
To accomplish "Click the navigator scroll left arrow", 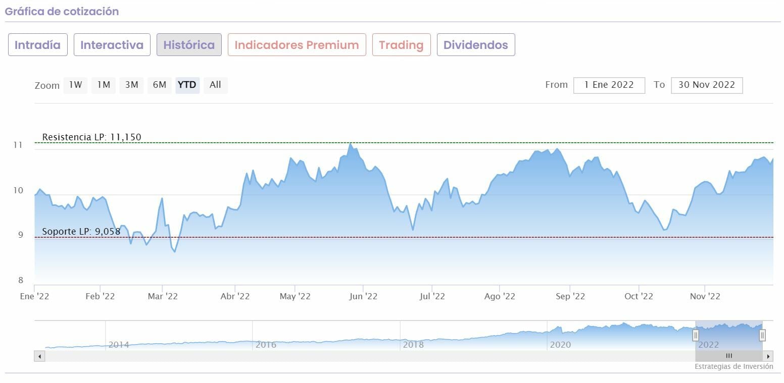I will [39, 356].
